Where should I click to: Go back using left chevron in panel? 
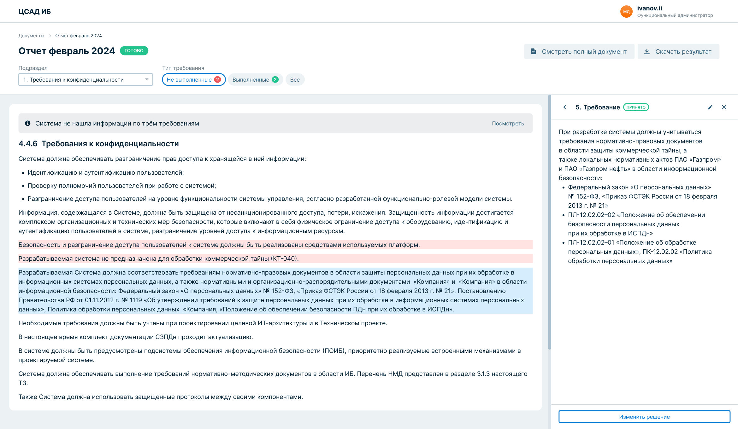click(565, 107)
